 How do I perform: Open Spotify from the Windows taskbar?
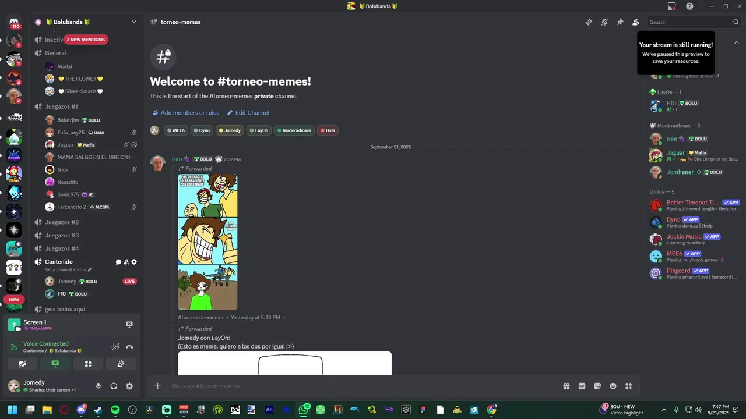[115, 410]
